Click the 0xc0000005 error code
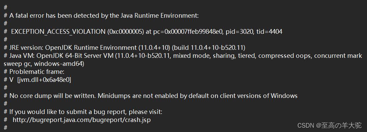Viewport: 367px width, 132px height. [x=126, y=32]
